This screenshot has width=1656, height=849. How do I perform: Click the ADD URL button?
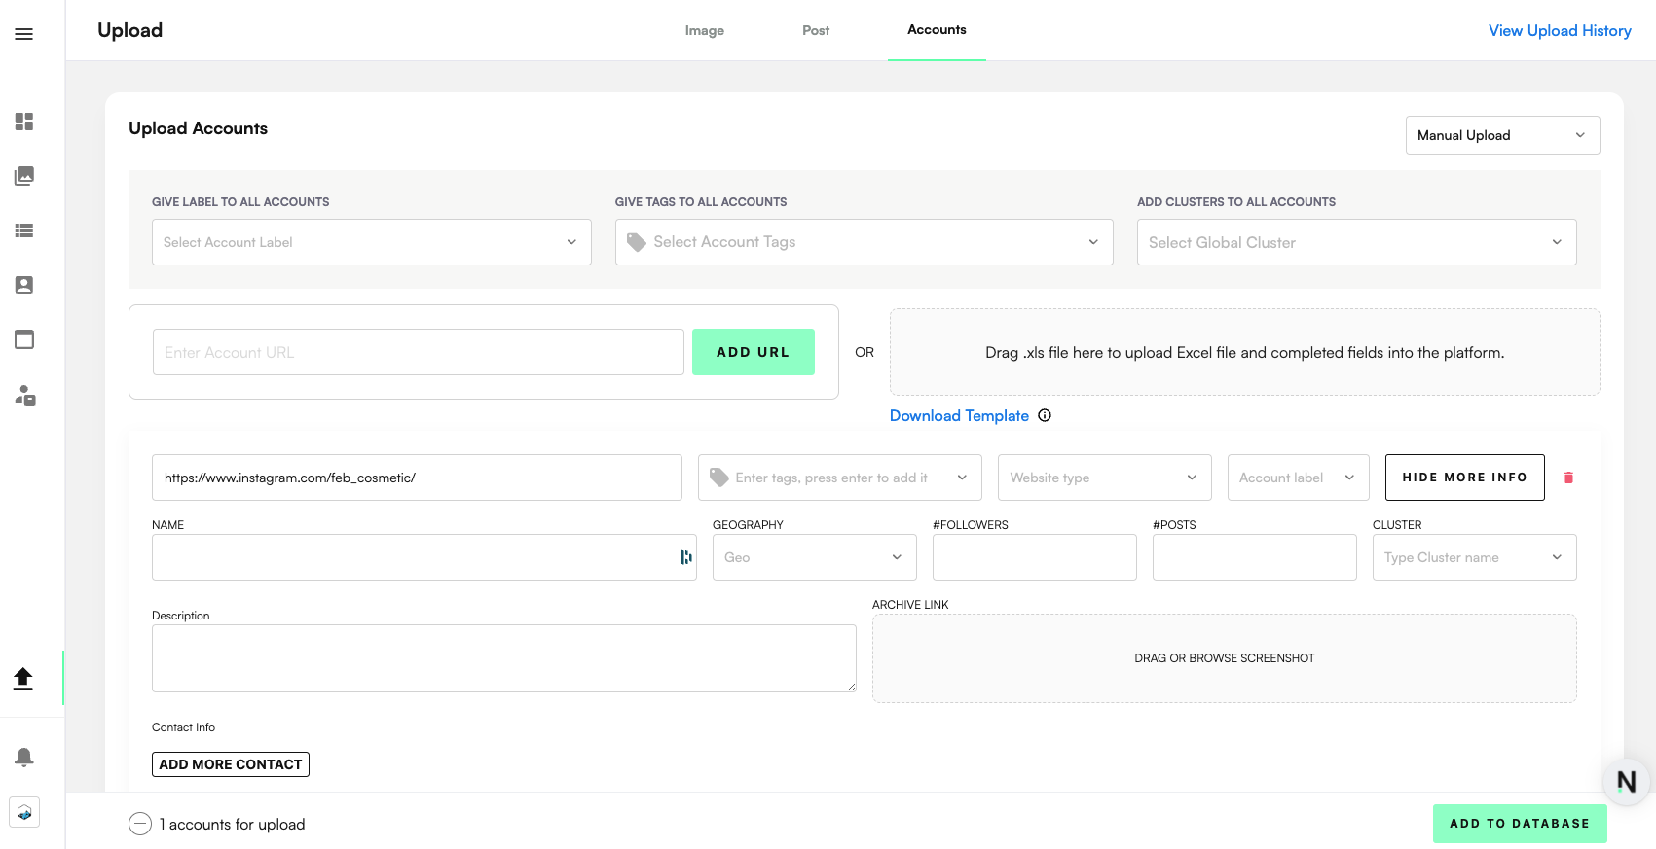tap(753, 352)
